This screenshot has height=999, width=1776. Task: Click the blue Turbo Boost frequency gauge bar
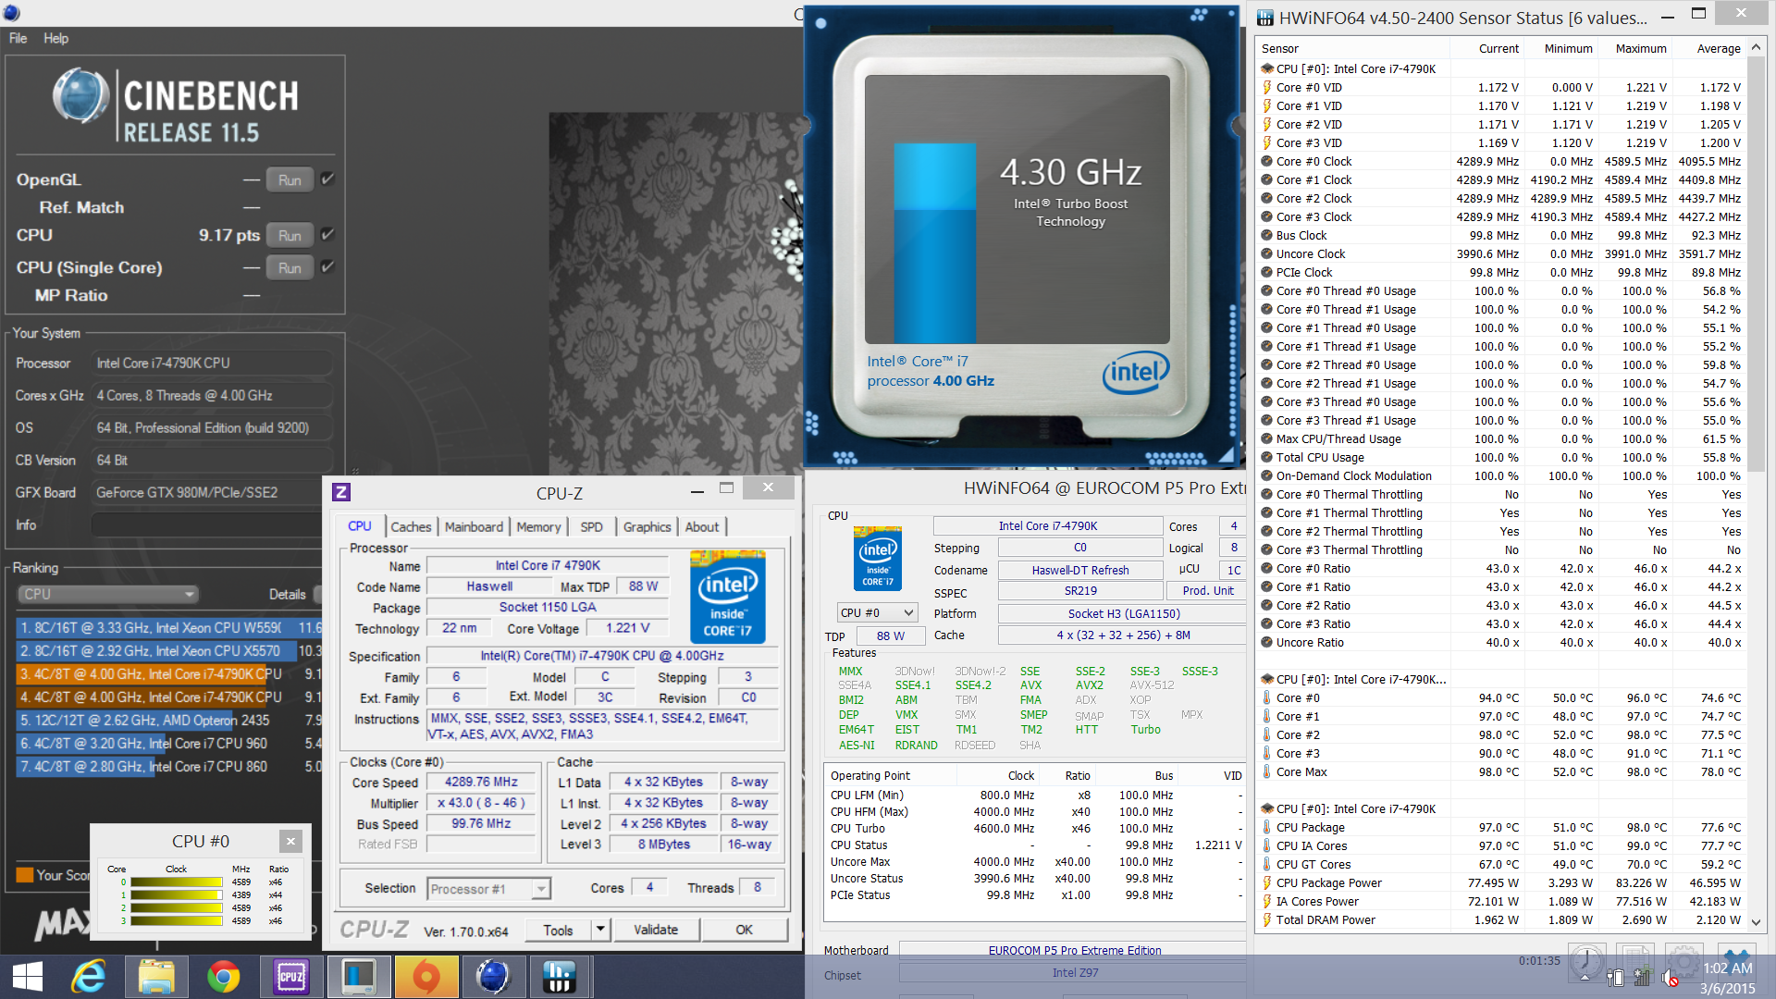(934, 242)
